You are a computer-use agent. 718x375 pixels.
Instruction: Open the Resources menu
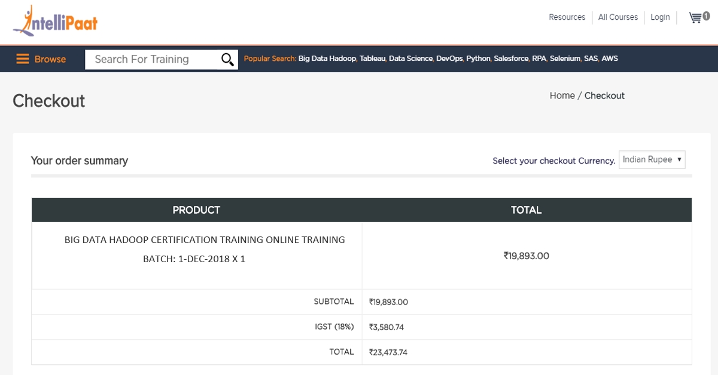click(567, 17)
